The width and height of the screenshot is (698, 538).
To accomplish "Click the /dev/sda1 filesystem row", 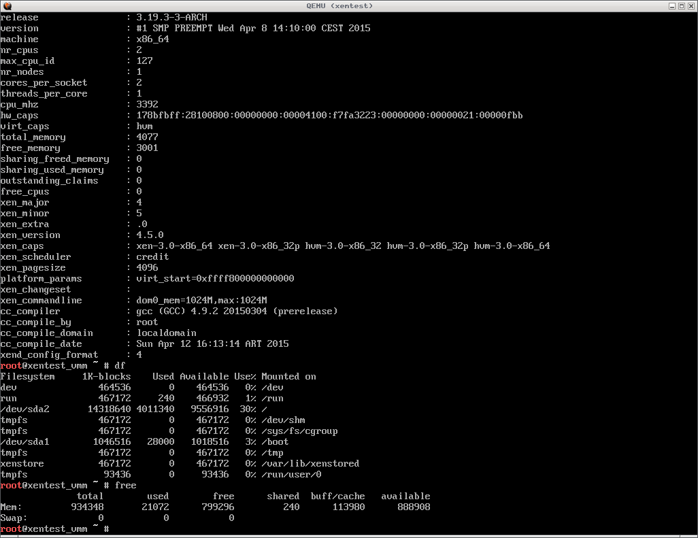I will coord(25,441).
